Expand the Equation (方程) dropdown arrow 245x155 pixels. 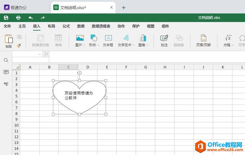(232, 45)
